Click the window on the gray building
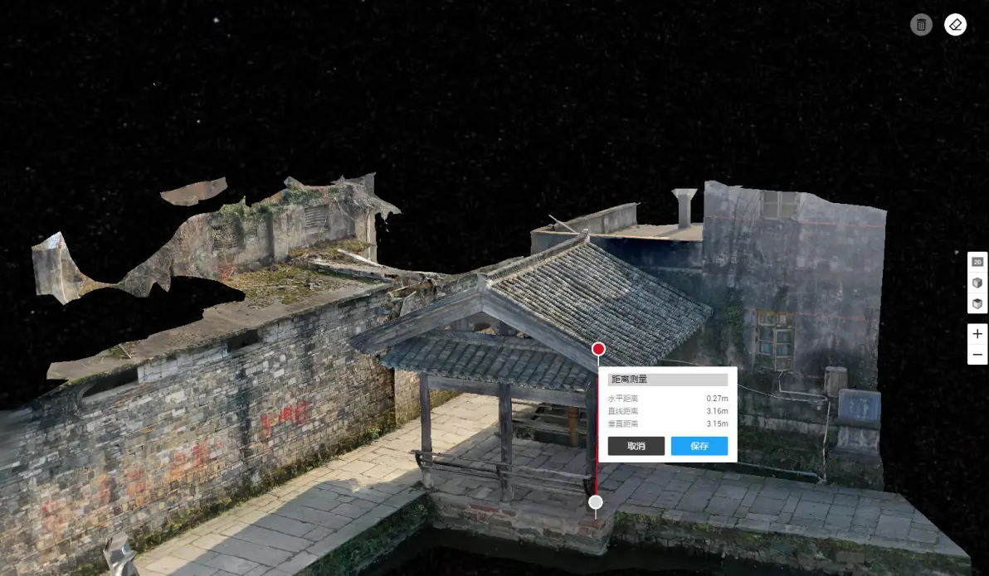This screenshot has height=576, width=989. point(775,340)
